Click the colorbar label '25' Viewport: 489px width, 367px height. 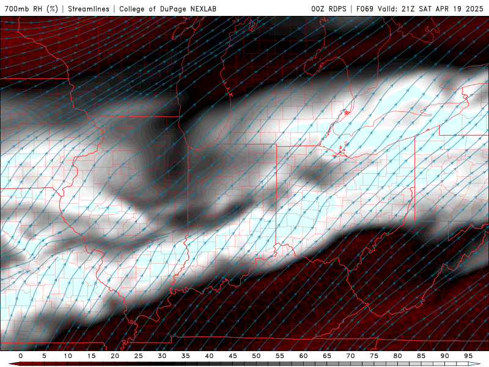(x=139, y=356)
